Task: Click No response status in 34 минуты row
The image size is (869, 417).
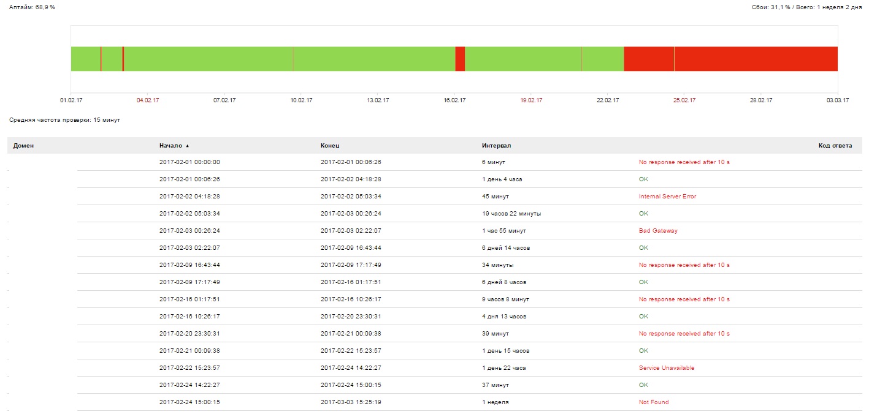Action: click(x=684, y=265)
